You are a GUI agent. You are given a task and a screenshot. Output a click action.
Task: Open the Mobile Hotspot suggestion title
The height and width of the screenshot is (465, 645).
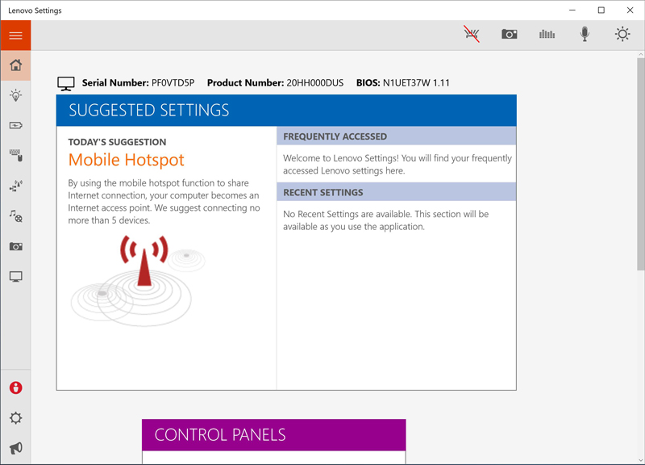pyautogui.click(x=127, y=160)
